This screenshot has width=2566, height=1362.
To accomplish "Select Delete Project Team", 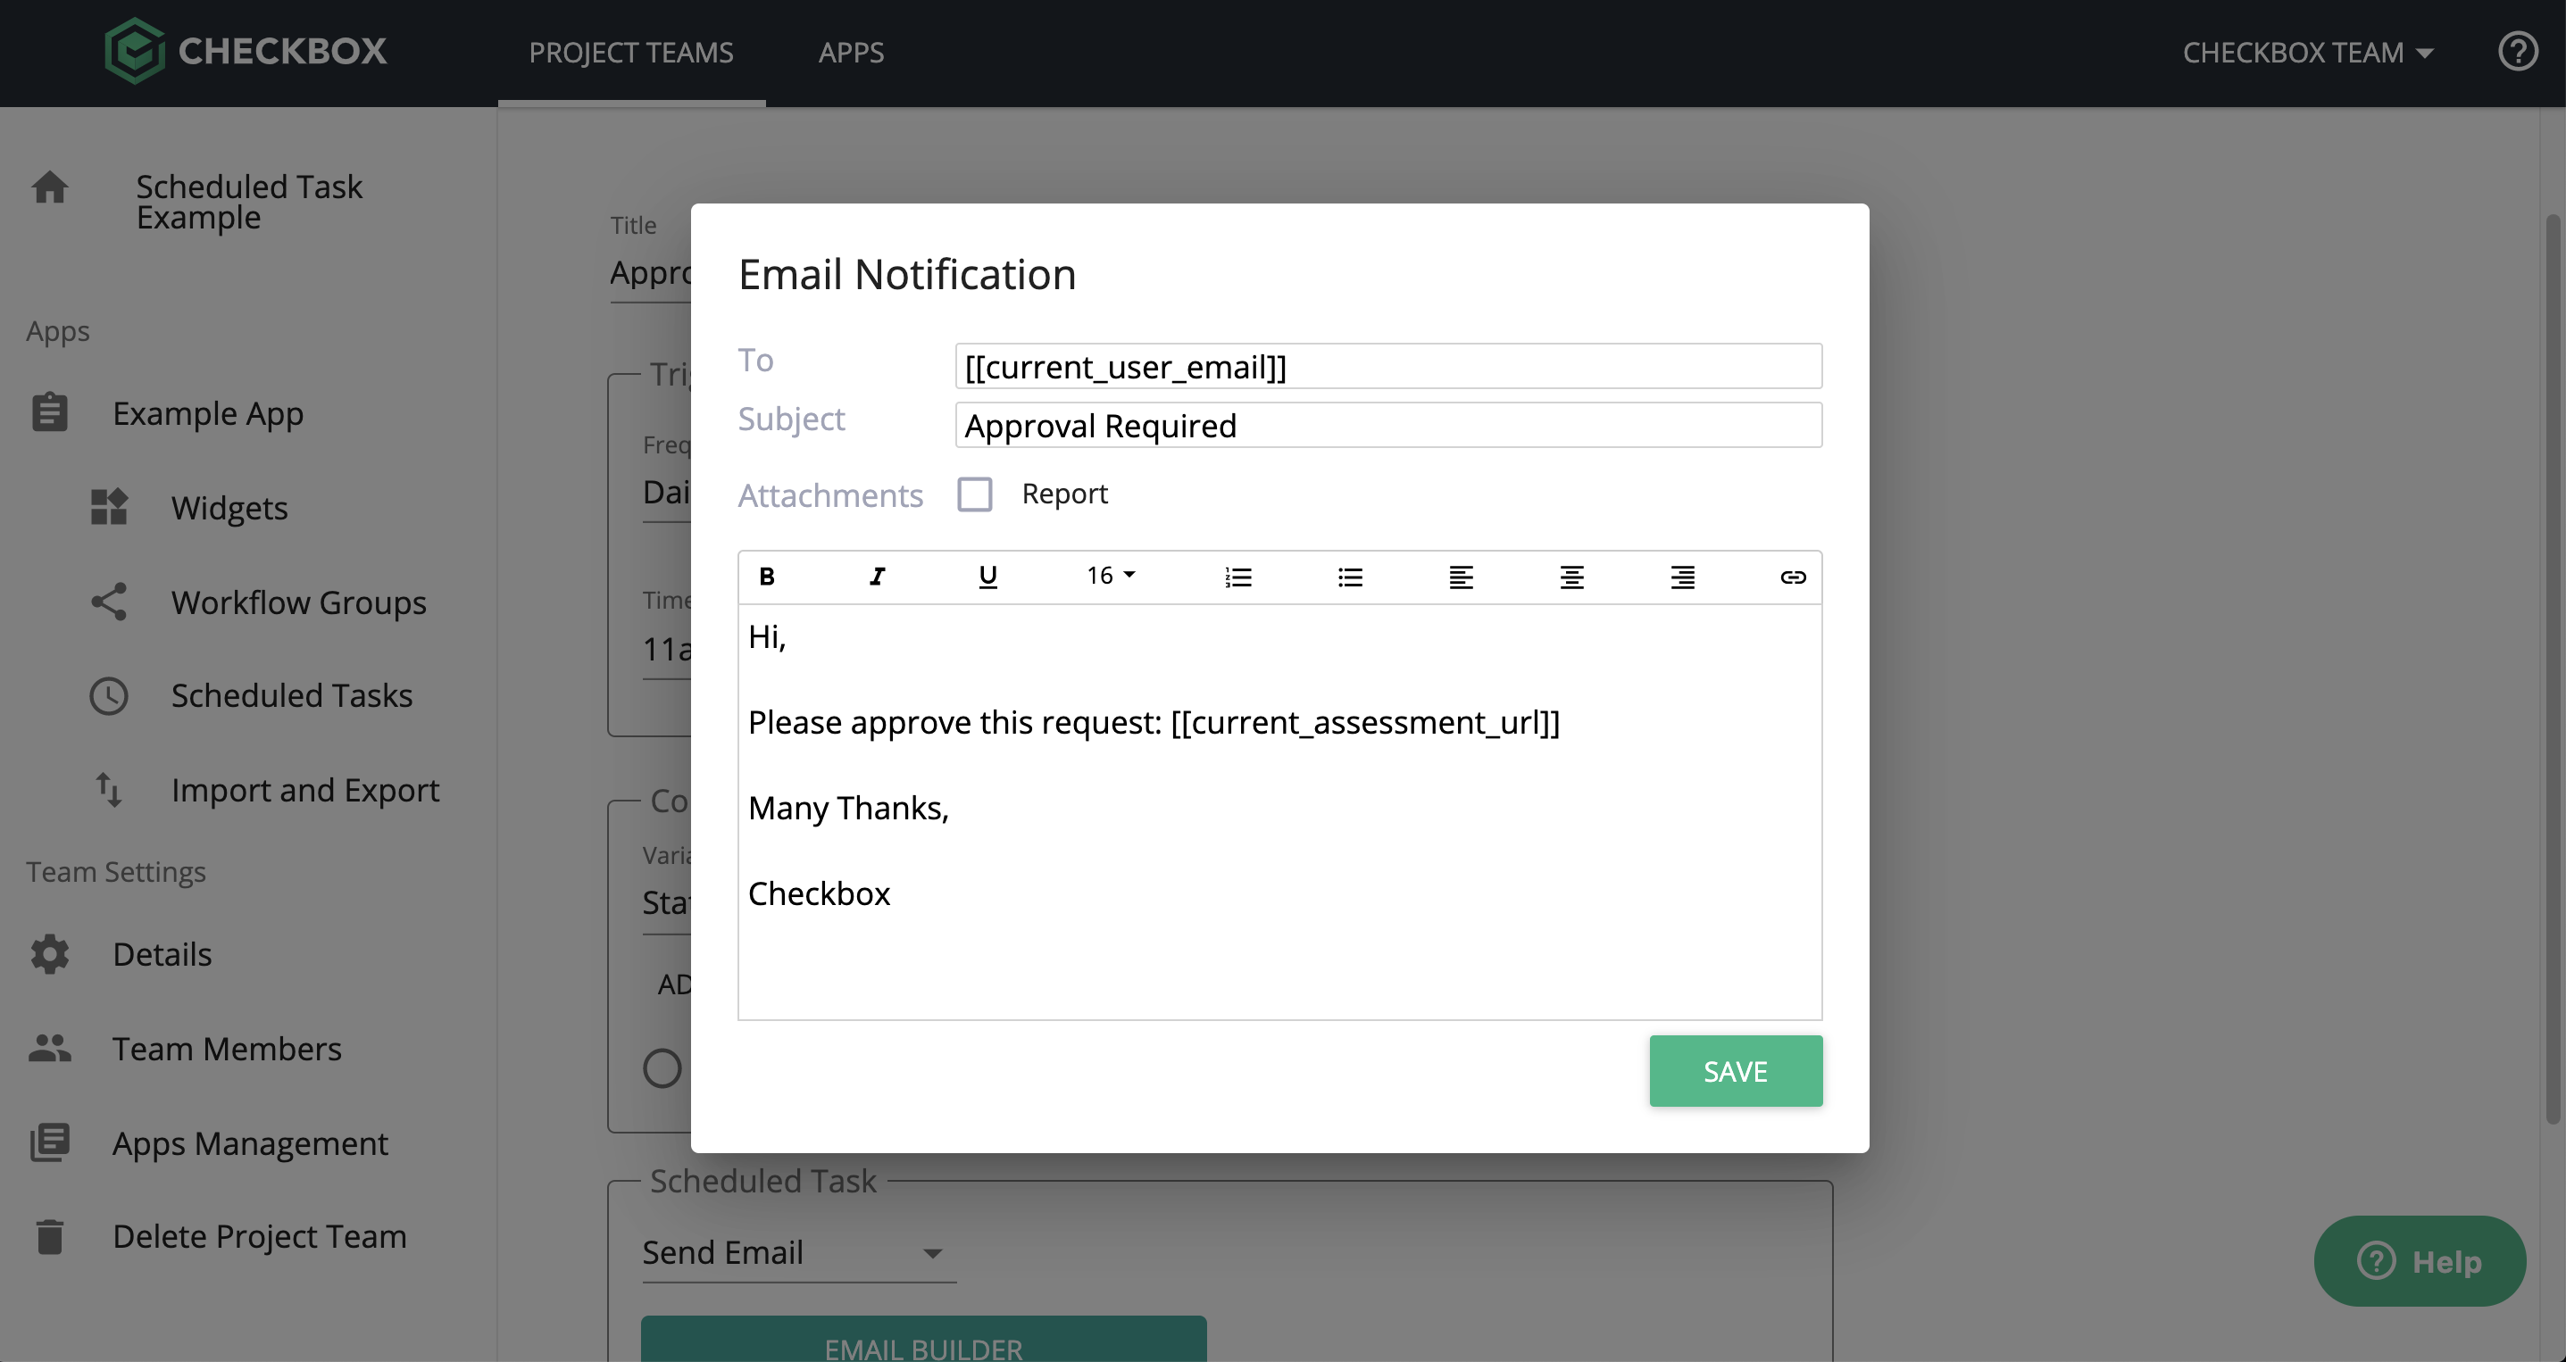I will point(259,1235).
